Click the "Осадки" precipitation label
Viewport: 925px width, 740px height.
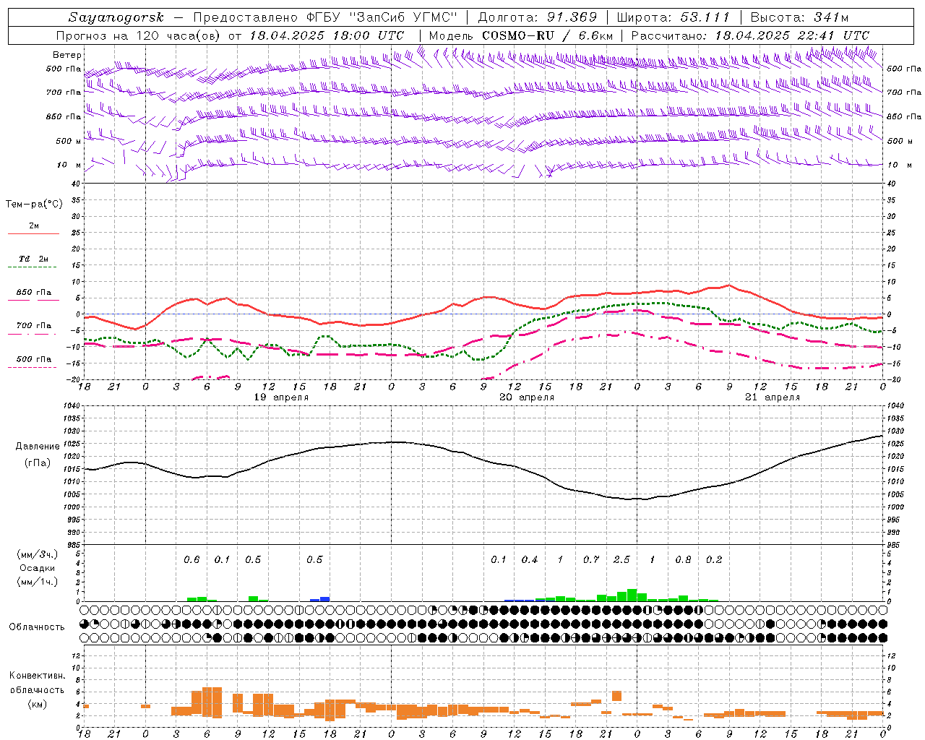pos(37,568)
